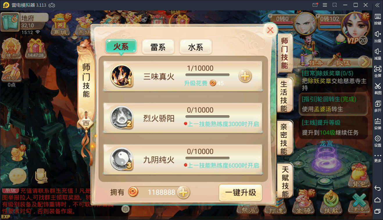This screenshot has width=383, height=220.
Task: Toggle the world voice microphone button
Action: click(41, 176)
